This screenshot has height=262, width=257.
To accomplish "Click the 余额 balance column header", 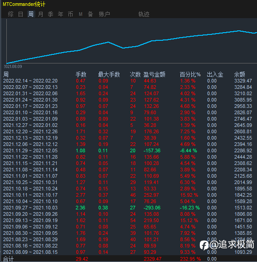I will pos(239,74).
